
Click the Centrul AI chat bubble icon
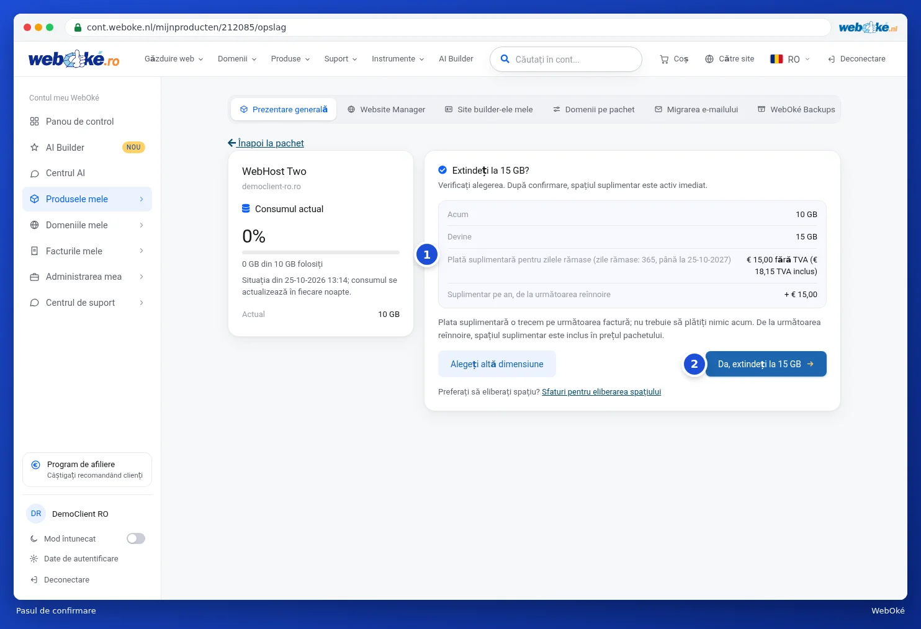tap(35, 173)
